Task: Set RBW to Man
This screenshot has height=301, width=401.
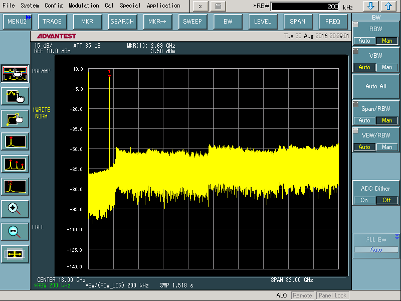Action: click(x=387, y=41)
